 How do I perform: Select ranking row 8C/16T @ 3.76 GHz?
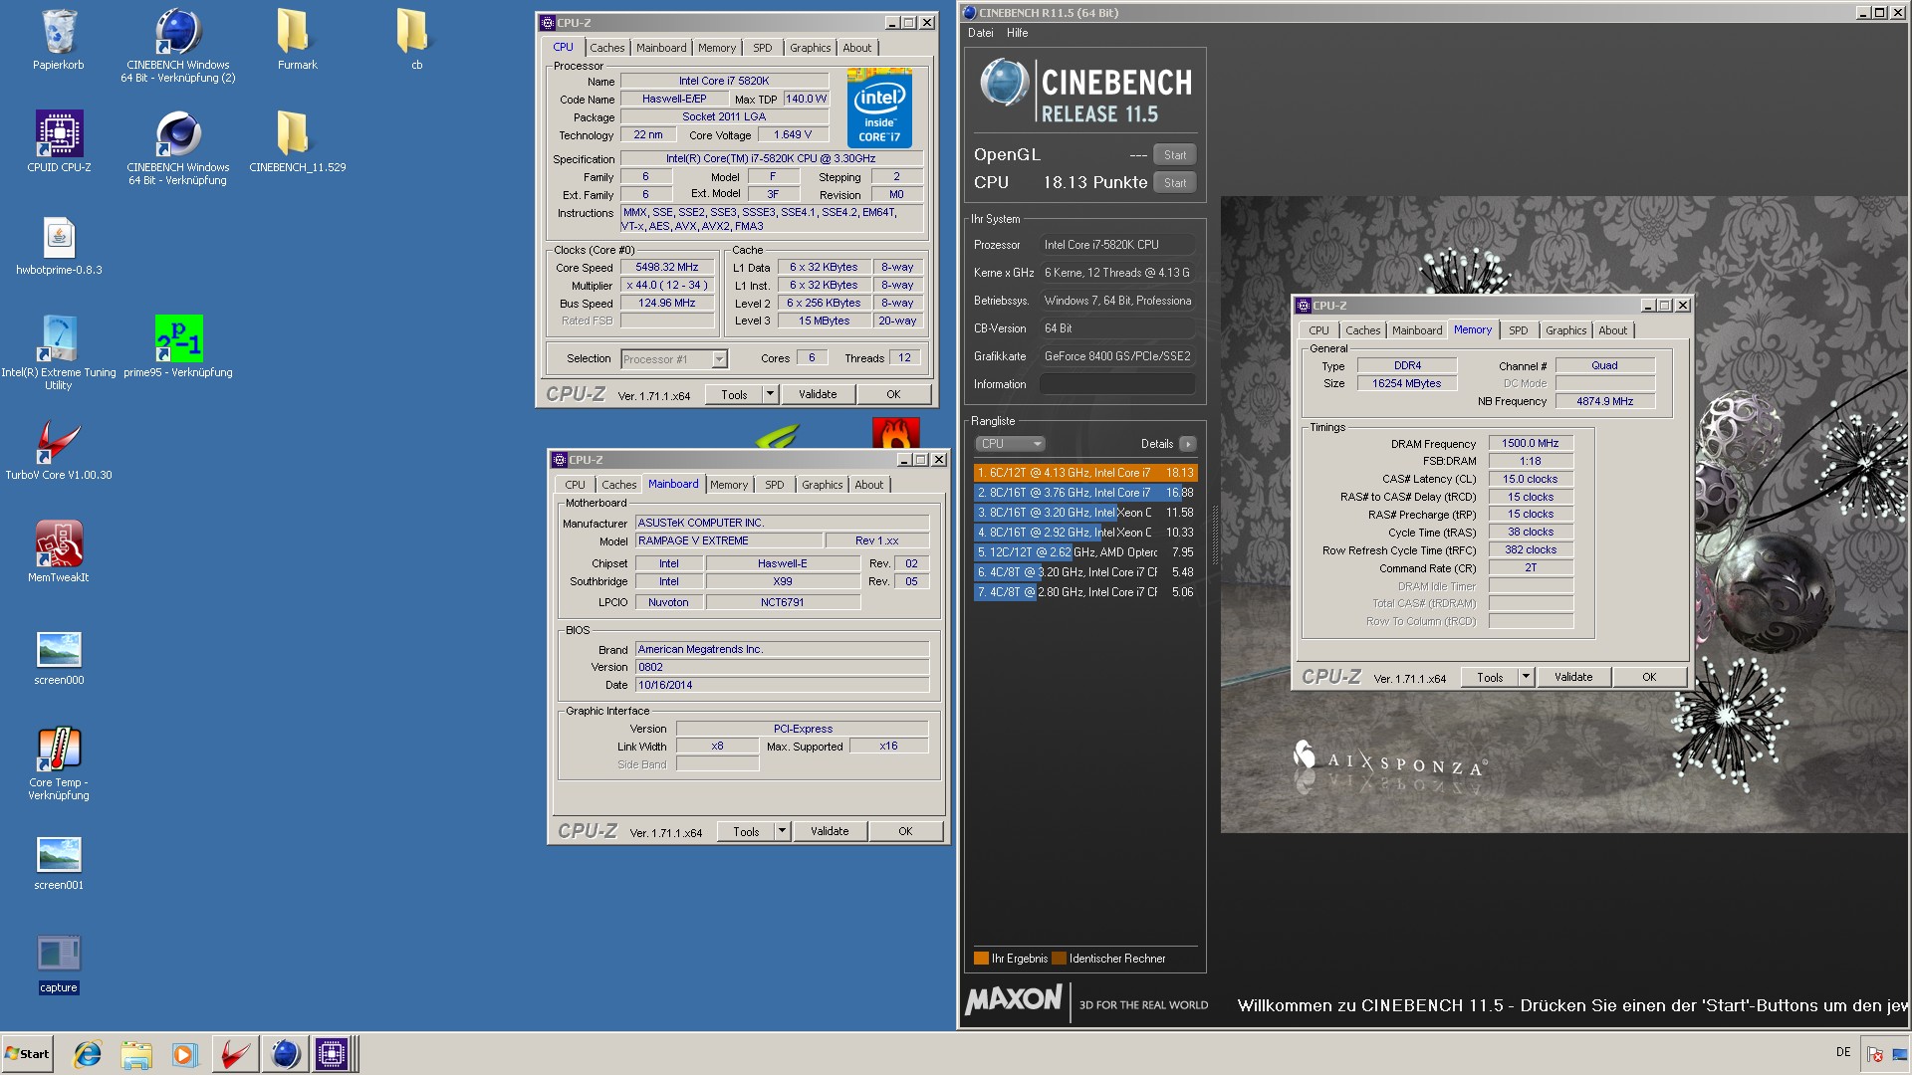[x=1085, y=493]
